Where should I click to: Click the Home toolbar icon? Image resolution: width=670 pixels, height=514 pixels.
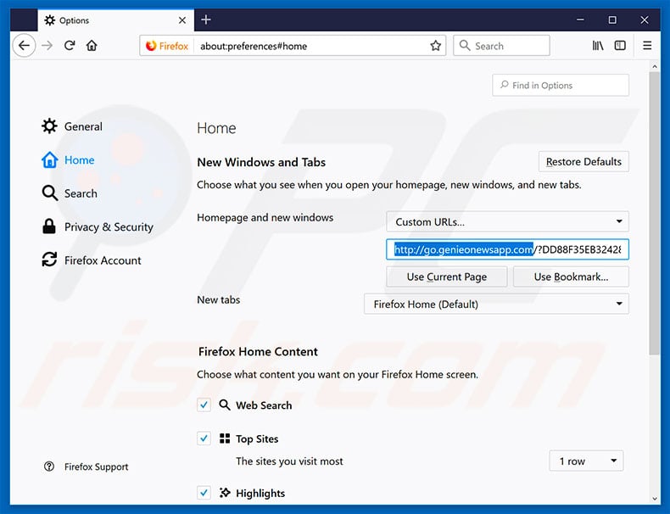click(92, 46)
